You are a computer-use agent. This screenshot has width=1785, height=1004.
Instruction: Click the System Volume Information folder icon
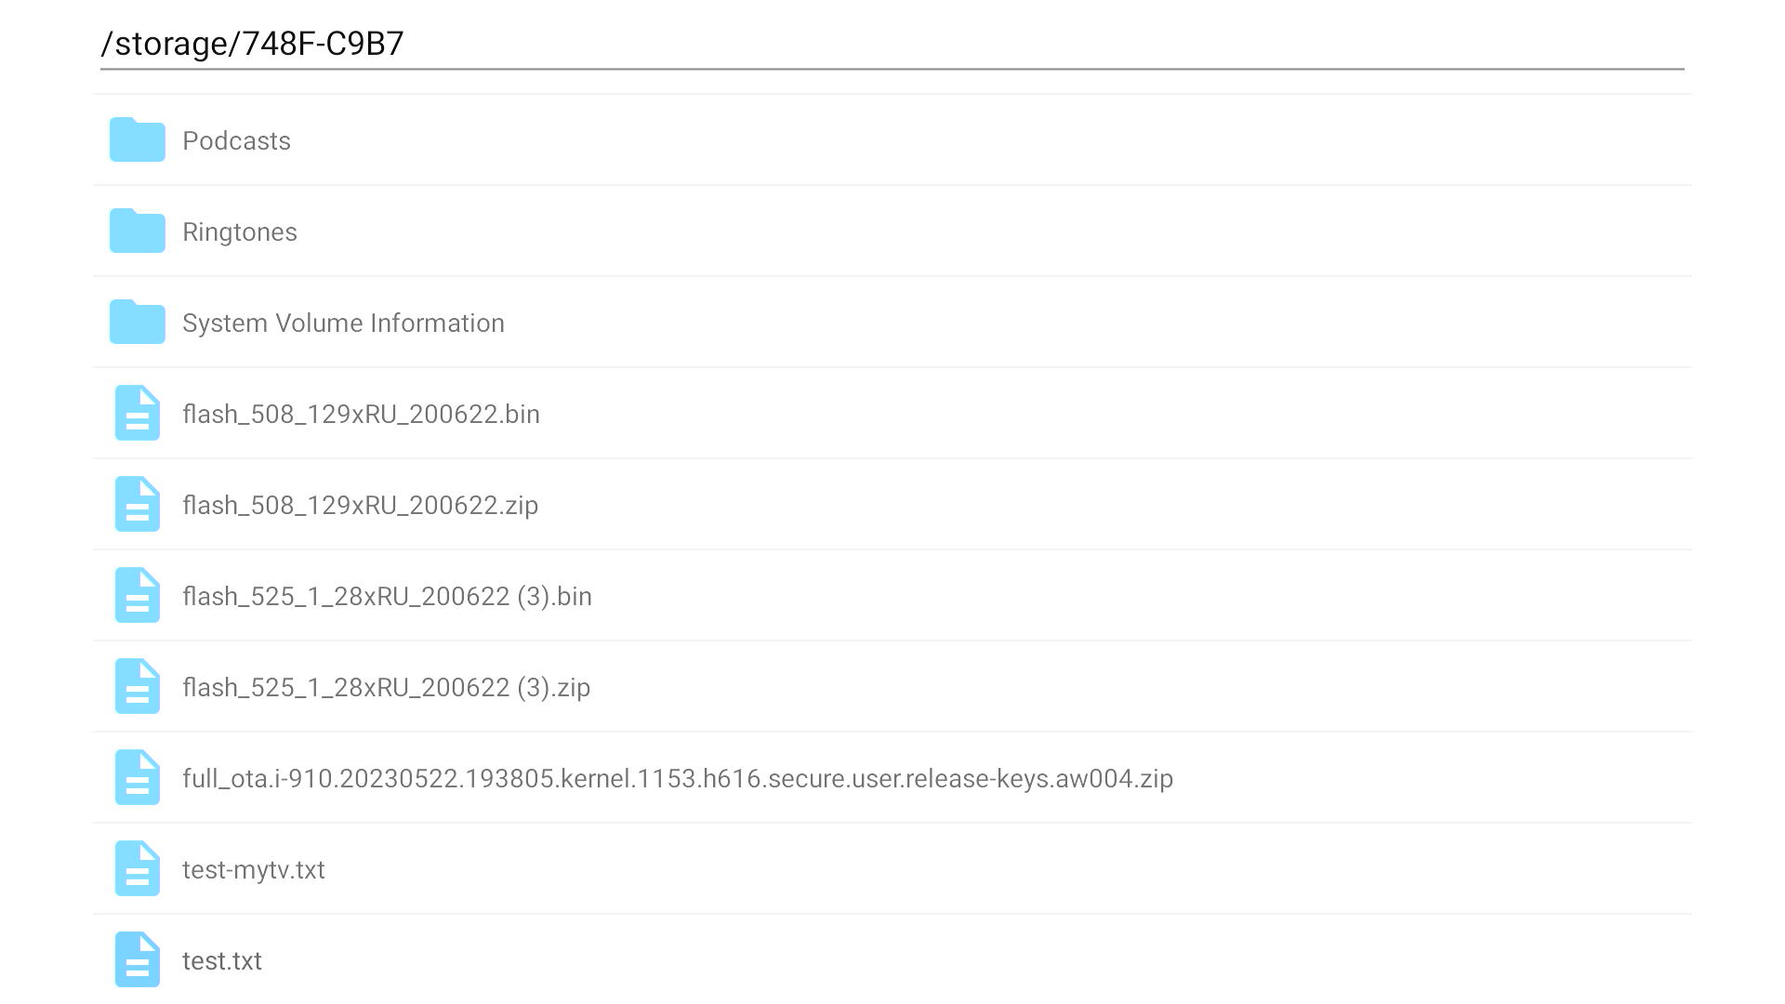[138, 322]
